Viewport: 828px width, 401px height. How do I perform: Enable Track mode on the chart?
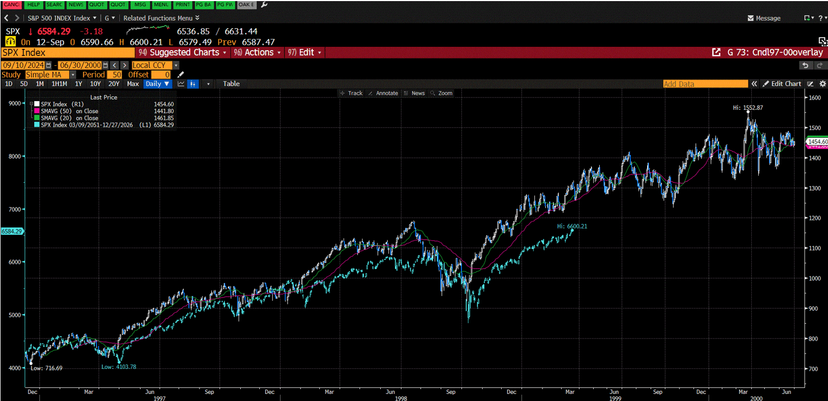pyautogui.click(x=352, y=93)
